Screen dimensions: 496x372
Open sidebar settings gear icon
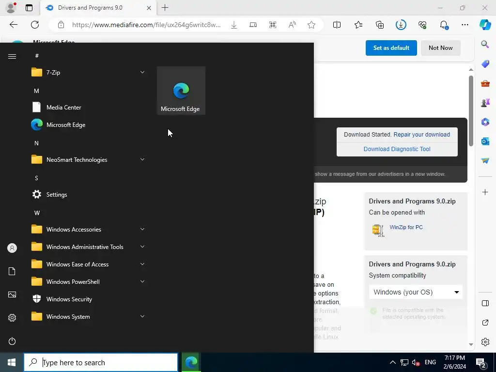(485, 342)
